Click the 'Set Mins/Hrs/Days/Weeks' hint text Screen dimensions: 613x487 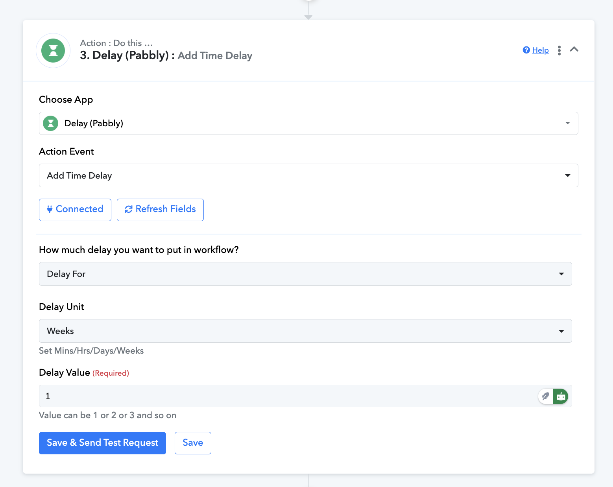(x=91, y=350)
